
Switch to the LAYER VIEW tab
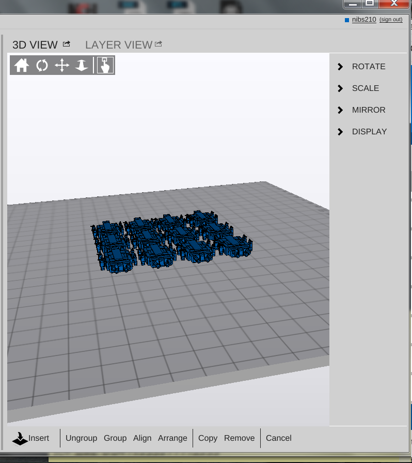coord(119,45)
